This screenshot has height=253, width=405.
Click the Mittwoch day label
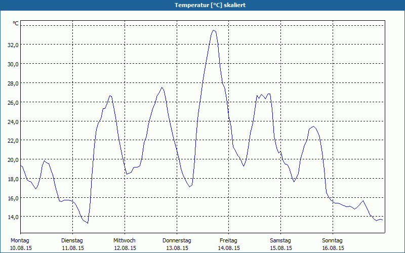click(124, 240)
